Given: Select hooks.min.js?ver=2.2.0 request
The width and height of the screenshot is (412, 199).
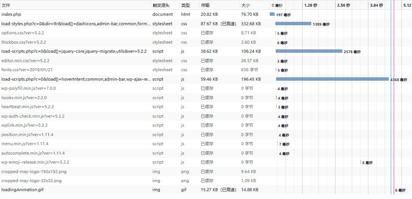Looking at the screenshot, I should [x=206, y=97].
